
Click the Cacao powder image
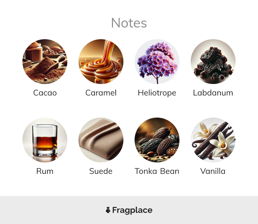(x=45, y=62)
